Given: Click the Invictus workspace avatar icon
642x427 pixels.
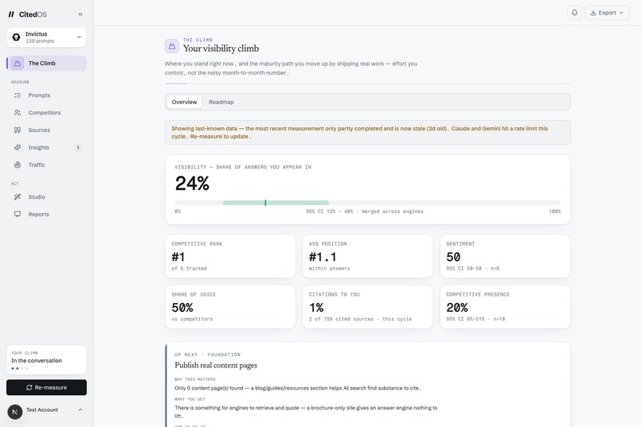Looking at the screenshot, I should [17, 37].
